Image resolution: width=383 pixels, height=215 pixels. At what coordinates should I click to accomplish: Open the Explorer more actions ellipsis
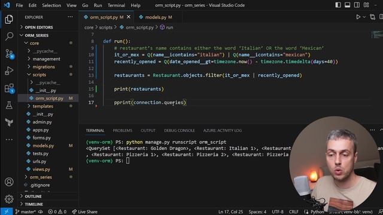click(71, 17)
